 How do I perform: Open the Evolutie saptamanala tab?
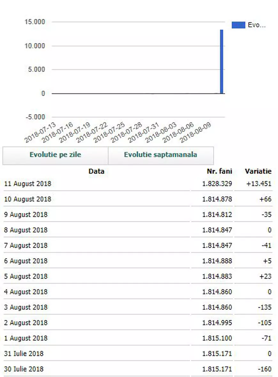(x=160, y=155)
